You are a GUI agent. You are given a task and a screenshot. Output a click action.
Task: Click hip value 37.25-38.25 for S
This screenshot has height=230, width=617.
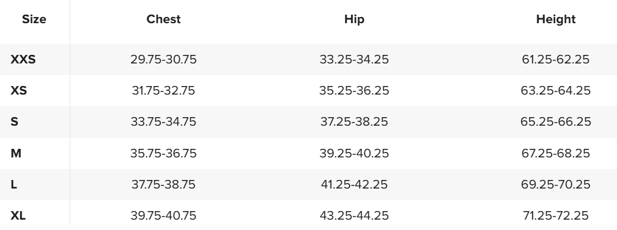point(354,121)
